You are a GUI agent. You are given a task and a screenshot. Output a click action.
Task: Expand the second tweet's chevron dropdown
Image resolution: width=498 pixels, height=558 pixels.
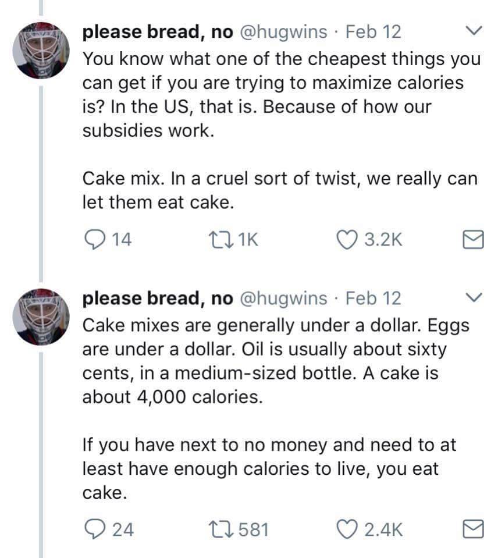coord(475,297)
